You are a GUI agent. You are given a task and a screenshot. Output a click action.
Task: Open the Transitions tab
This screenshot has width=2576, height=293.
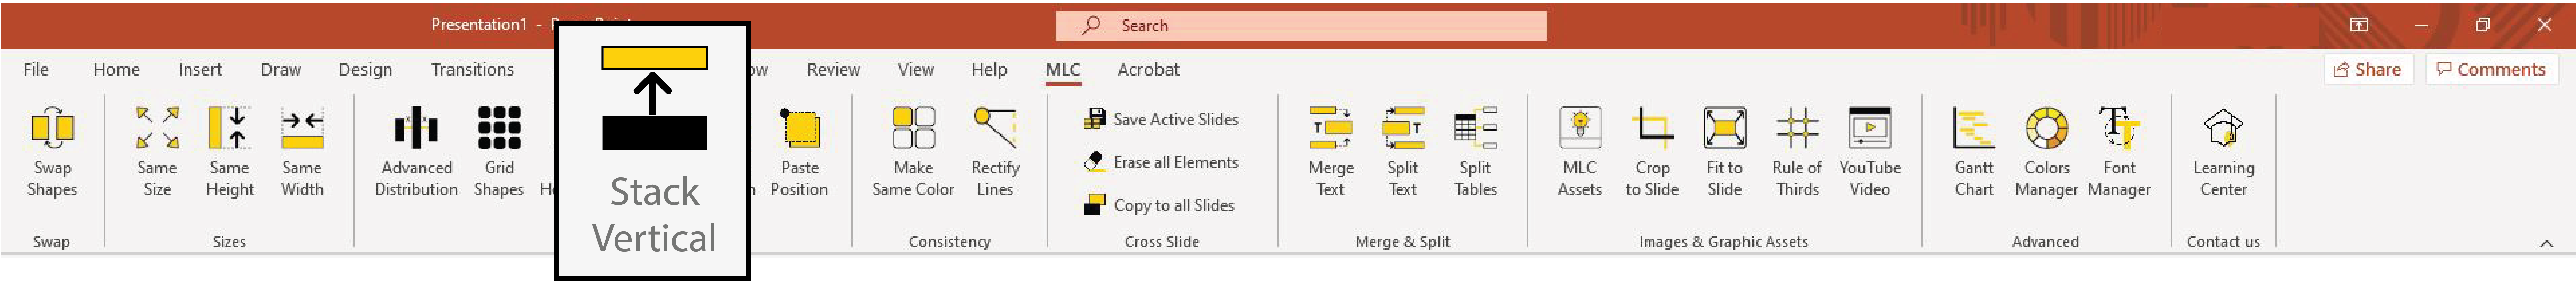472,69
